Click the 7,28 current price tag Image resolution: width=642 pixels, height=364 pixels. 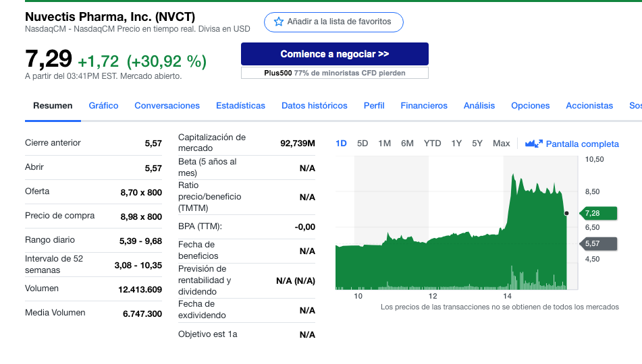[x=598, y=213]
